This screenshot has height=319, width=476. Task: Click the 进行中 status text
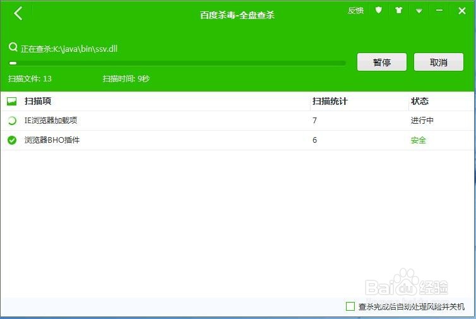click(422, 121)
